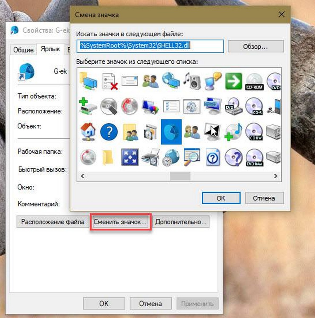Click the icon file path field
Screen dimensions: 315x318
coord(150,46)
